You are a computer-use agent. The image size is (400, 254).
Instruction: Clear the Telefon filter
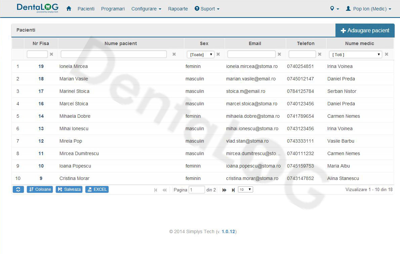point(320,55)
